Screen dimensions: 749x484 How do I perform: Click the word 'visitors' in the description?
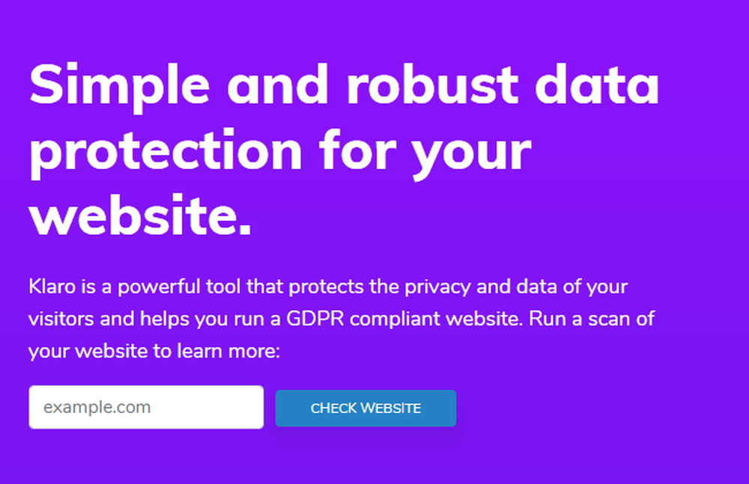click(61, 319)
